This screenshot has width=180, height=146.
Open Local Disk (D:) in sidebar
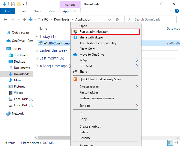click(x=21, y=105)
